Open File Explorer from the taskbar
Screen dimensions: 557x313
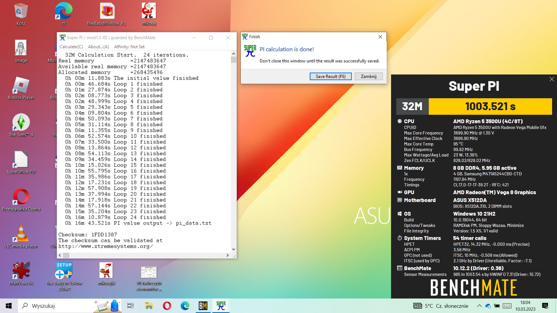coord(149,306)
